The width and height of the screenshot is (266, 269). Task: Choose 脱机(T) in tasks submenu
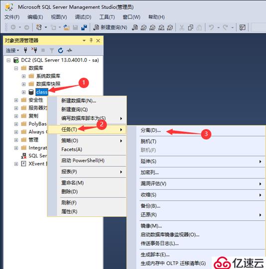[196, 141]
